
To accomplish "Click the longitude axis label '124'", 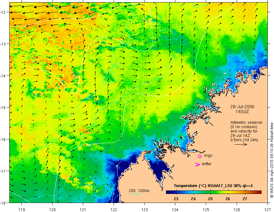I will click(175, 210).
